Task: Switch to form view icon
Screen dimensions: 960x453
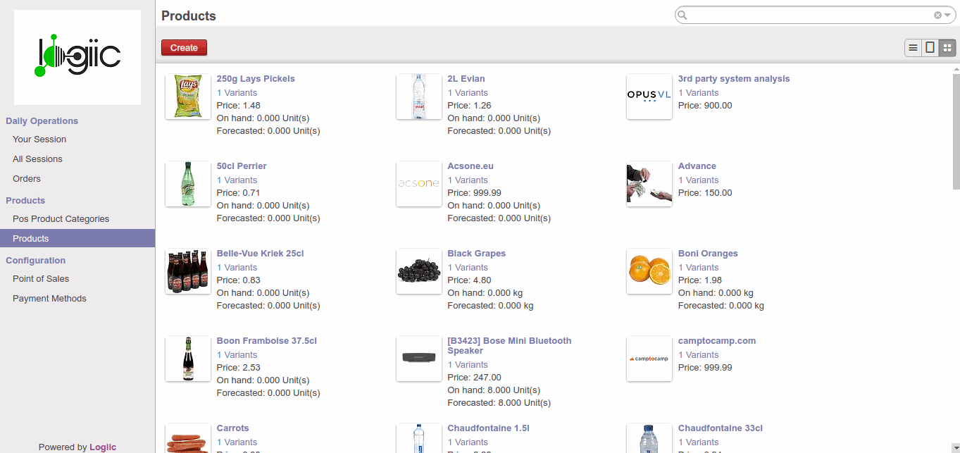Action: [x=930, y=48]
